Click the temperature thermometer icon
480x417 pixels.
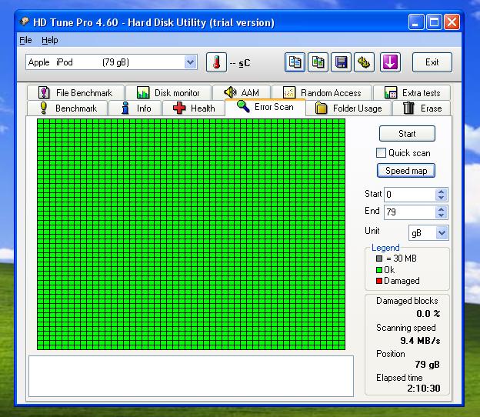click(x=216, y=62)
